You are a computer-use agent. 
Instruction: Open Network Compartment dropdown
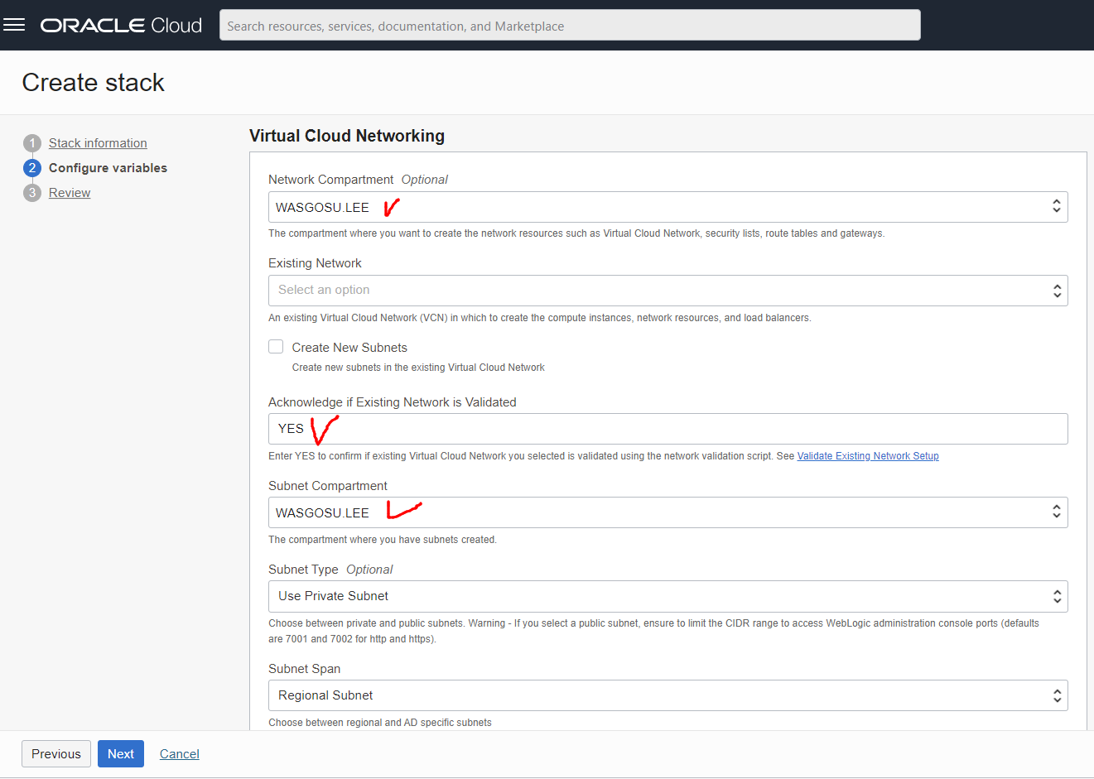[x=667, y=207]
